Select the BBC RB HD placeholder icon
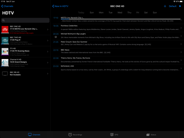The height and width of the screenshot is (138, 184). [5, 74]
